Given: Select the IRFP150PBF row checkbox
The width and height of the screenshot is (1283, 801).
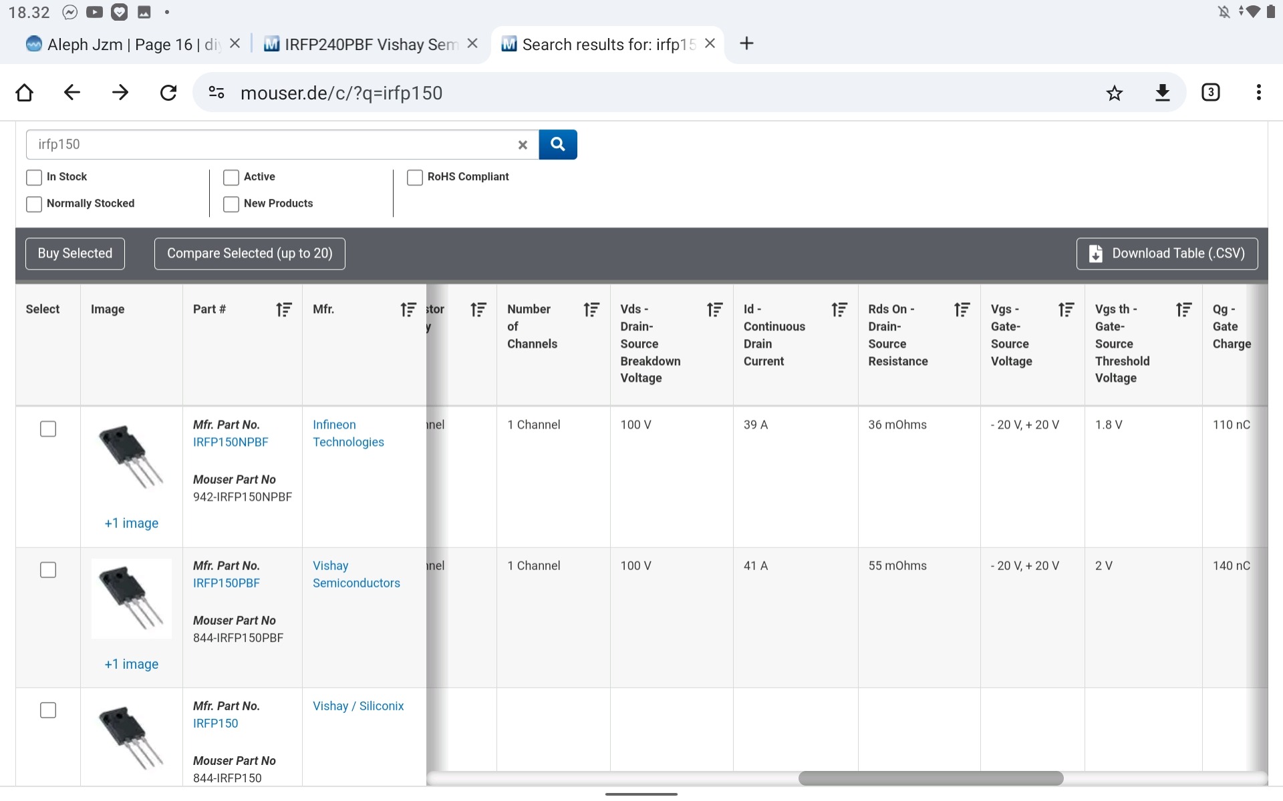Looking at the screenshot, I should (x=48, y=569).
